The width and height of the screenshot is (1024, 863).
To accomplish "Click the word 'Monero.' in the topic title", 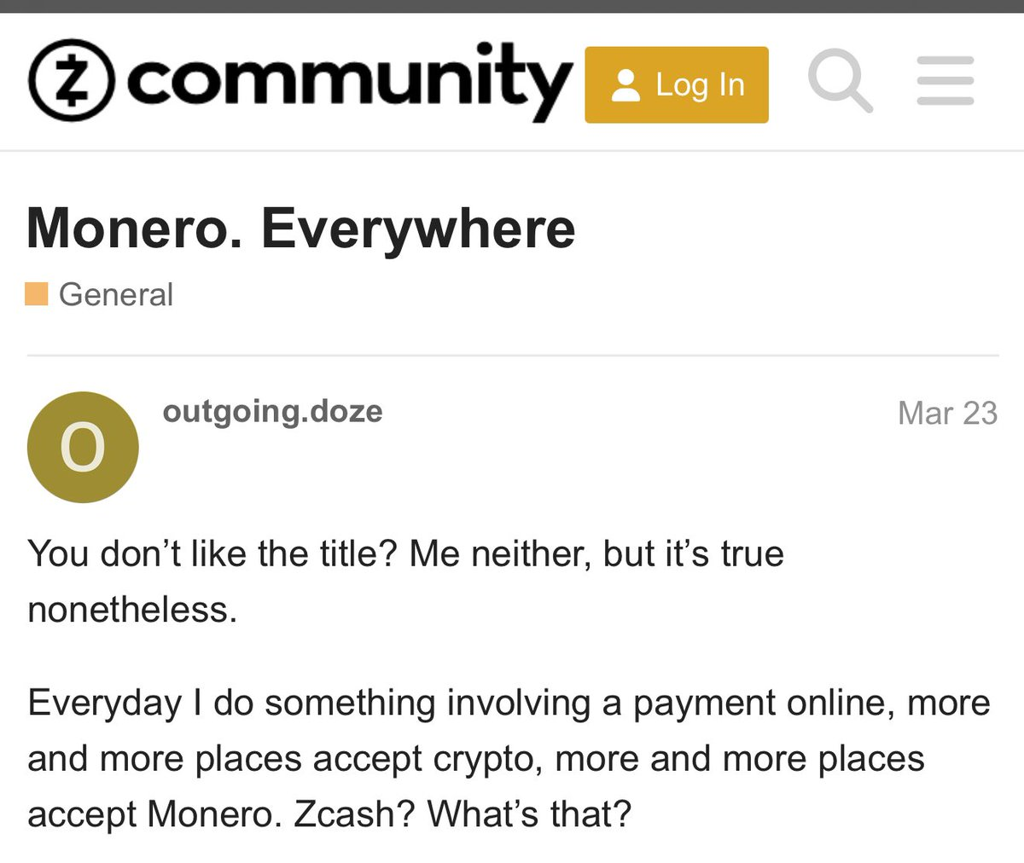I will point(135,229).
